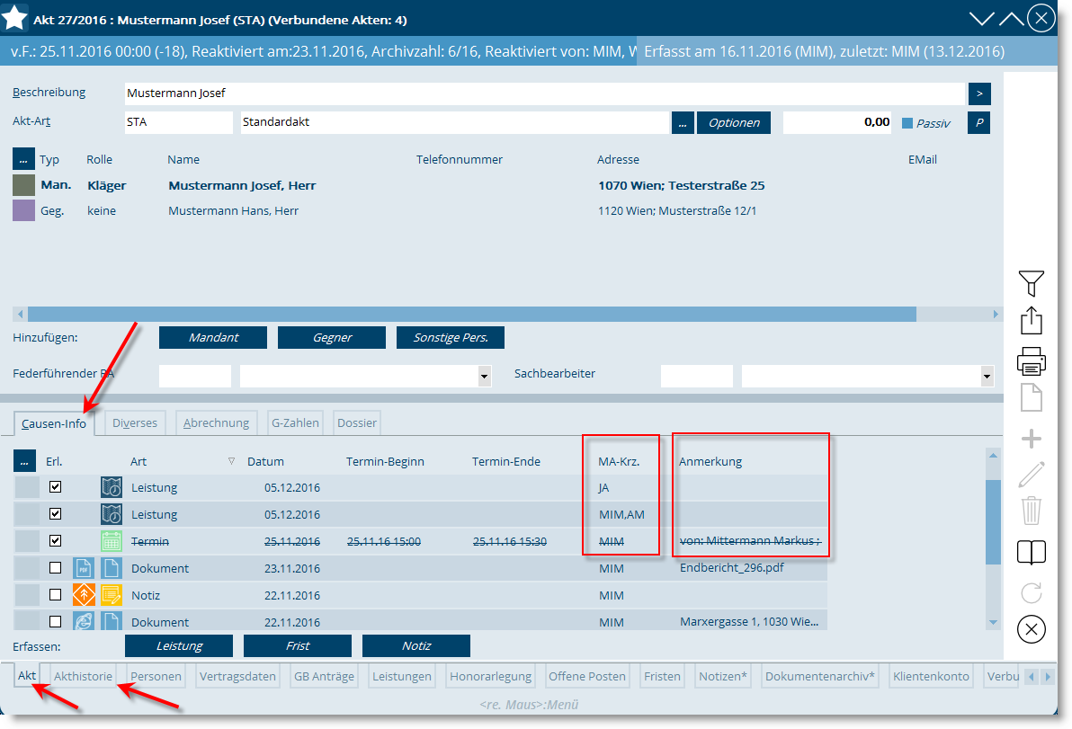Click the P button next to Passiv
The height and width of the screenshot is (729, 1072).
coord(979,123)
